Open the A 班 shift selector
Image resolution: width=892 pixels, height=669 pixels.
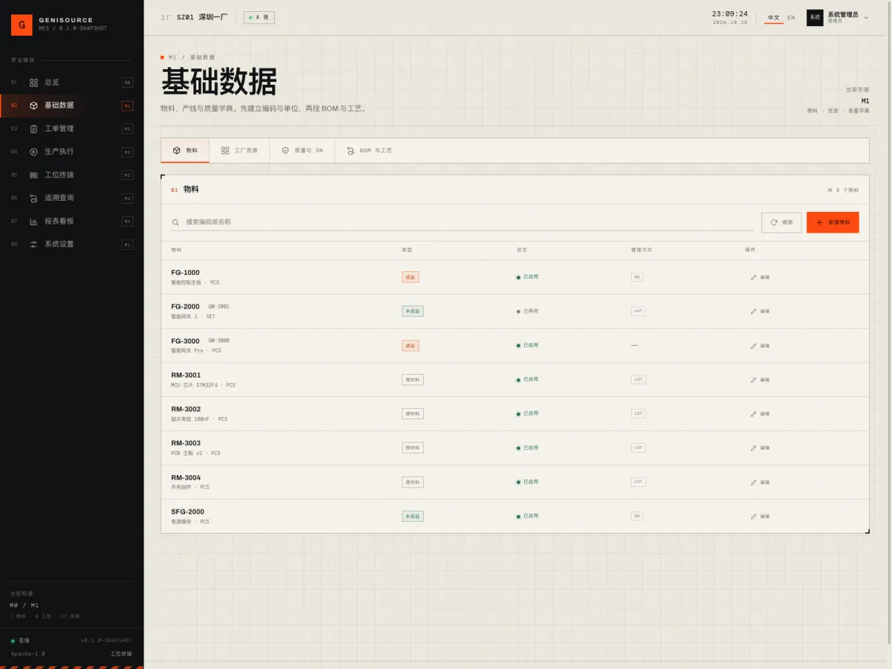pos(259,17)
